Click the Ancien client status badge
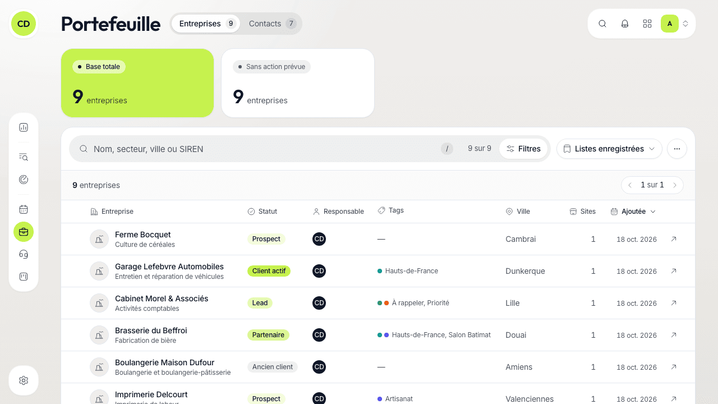 click(273, 367)
